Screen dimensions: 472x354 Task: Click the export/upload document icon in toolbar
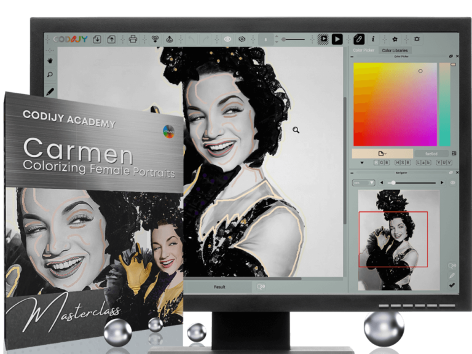(x=111, y=39)
